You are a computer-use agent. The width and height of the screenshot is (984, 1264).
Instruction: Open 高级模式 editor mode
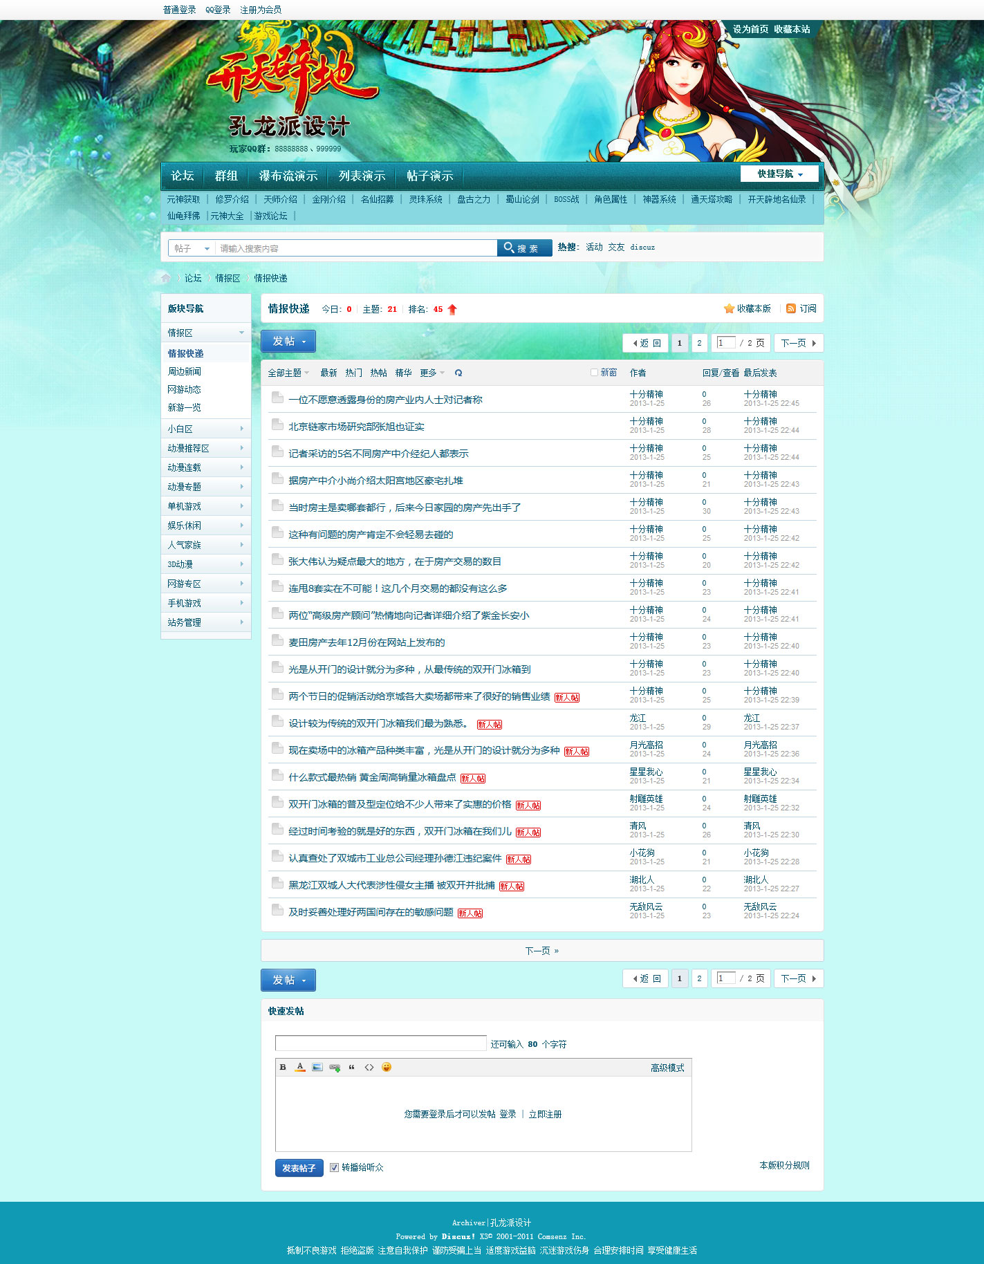click(x=667, y=1068)
